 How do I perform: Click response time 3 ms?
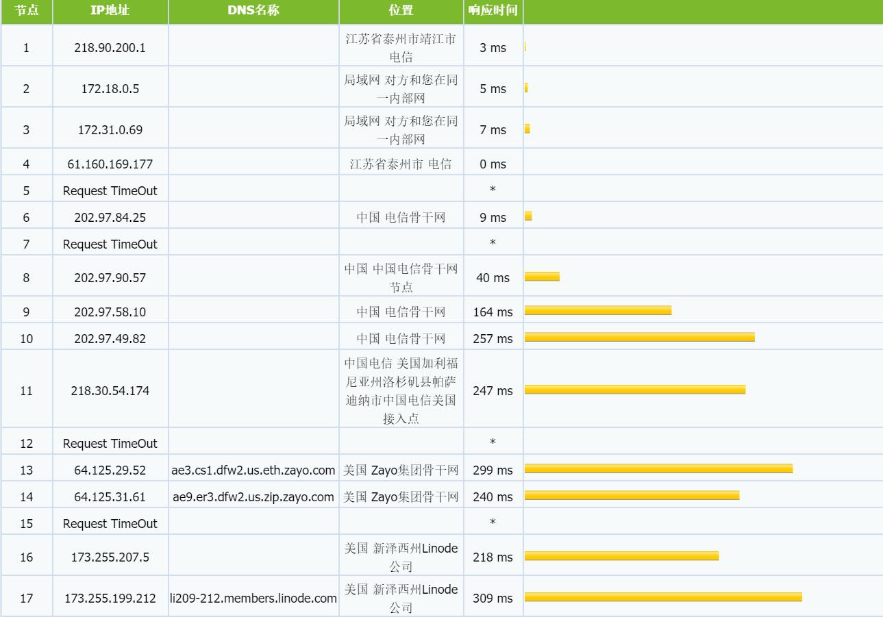coord(493,48)
